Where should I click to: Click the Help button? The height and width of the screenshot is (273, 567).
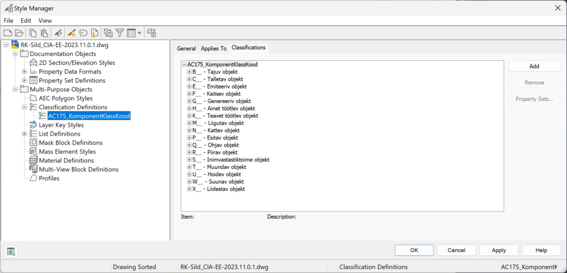(541, 250)
